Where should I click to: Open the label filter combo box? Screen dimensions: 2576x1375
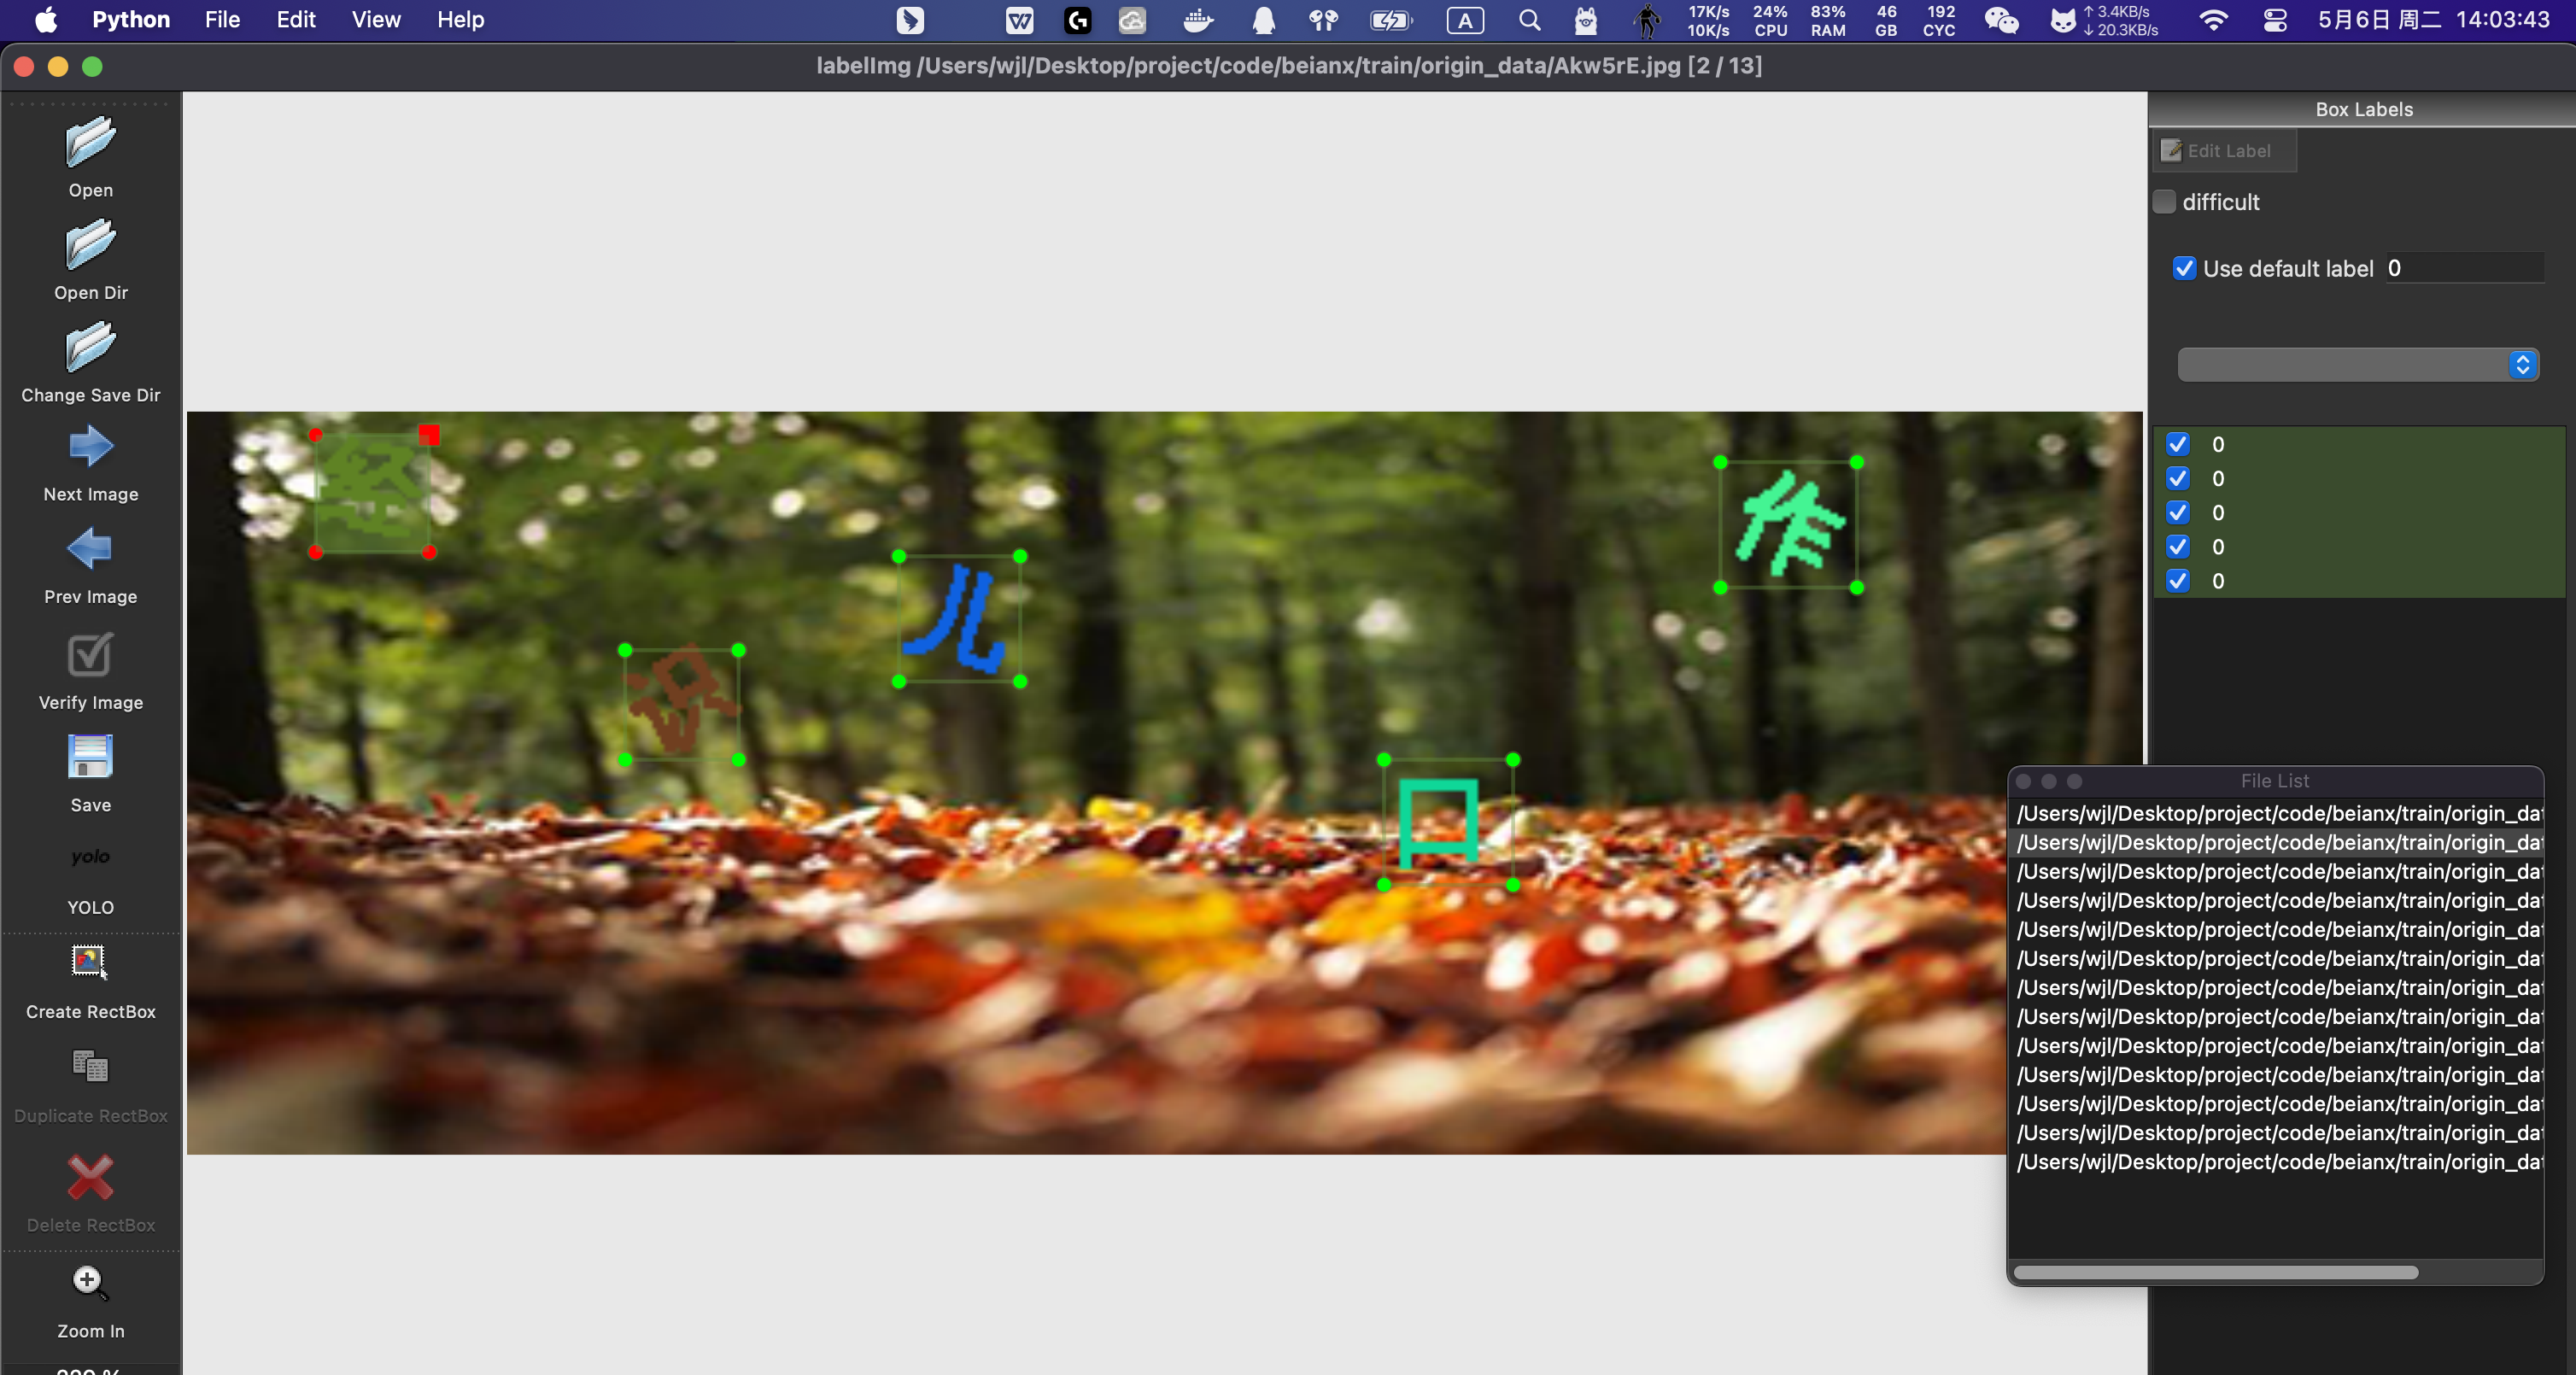click(2357, 365)
